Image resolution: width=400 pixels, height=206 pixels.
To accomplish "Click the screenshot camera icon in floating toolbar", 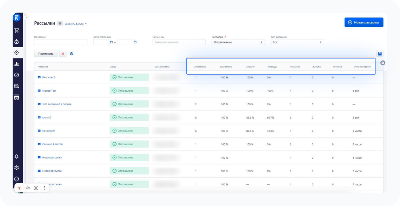I will pos(36,188).
